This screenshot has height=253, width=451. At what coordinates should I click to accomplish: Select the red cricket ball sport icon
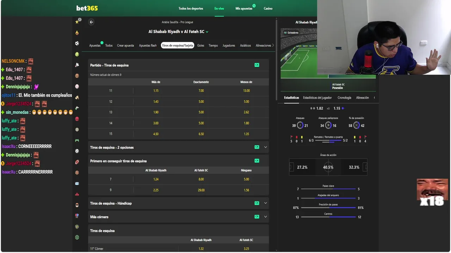77,119
